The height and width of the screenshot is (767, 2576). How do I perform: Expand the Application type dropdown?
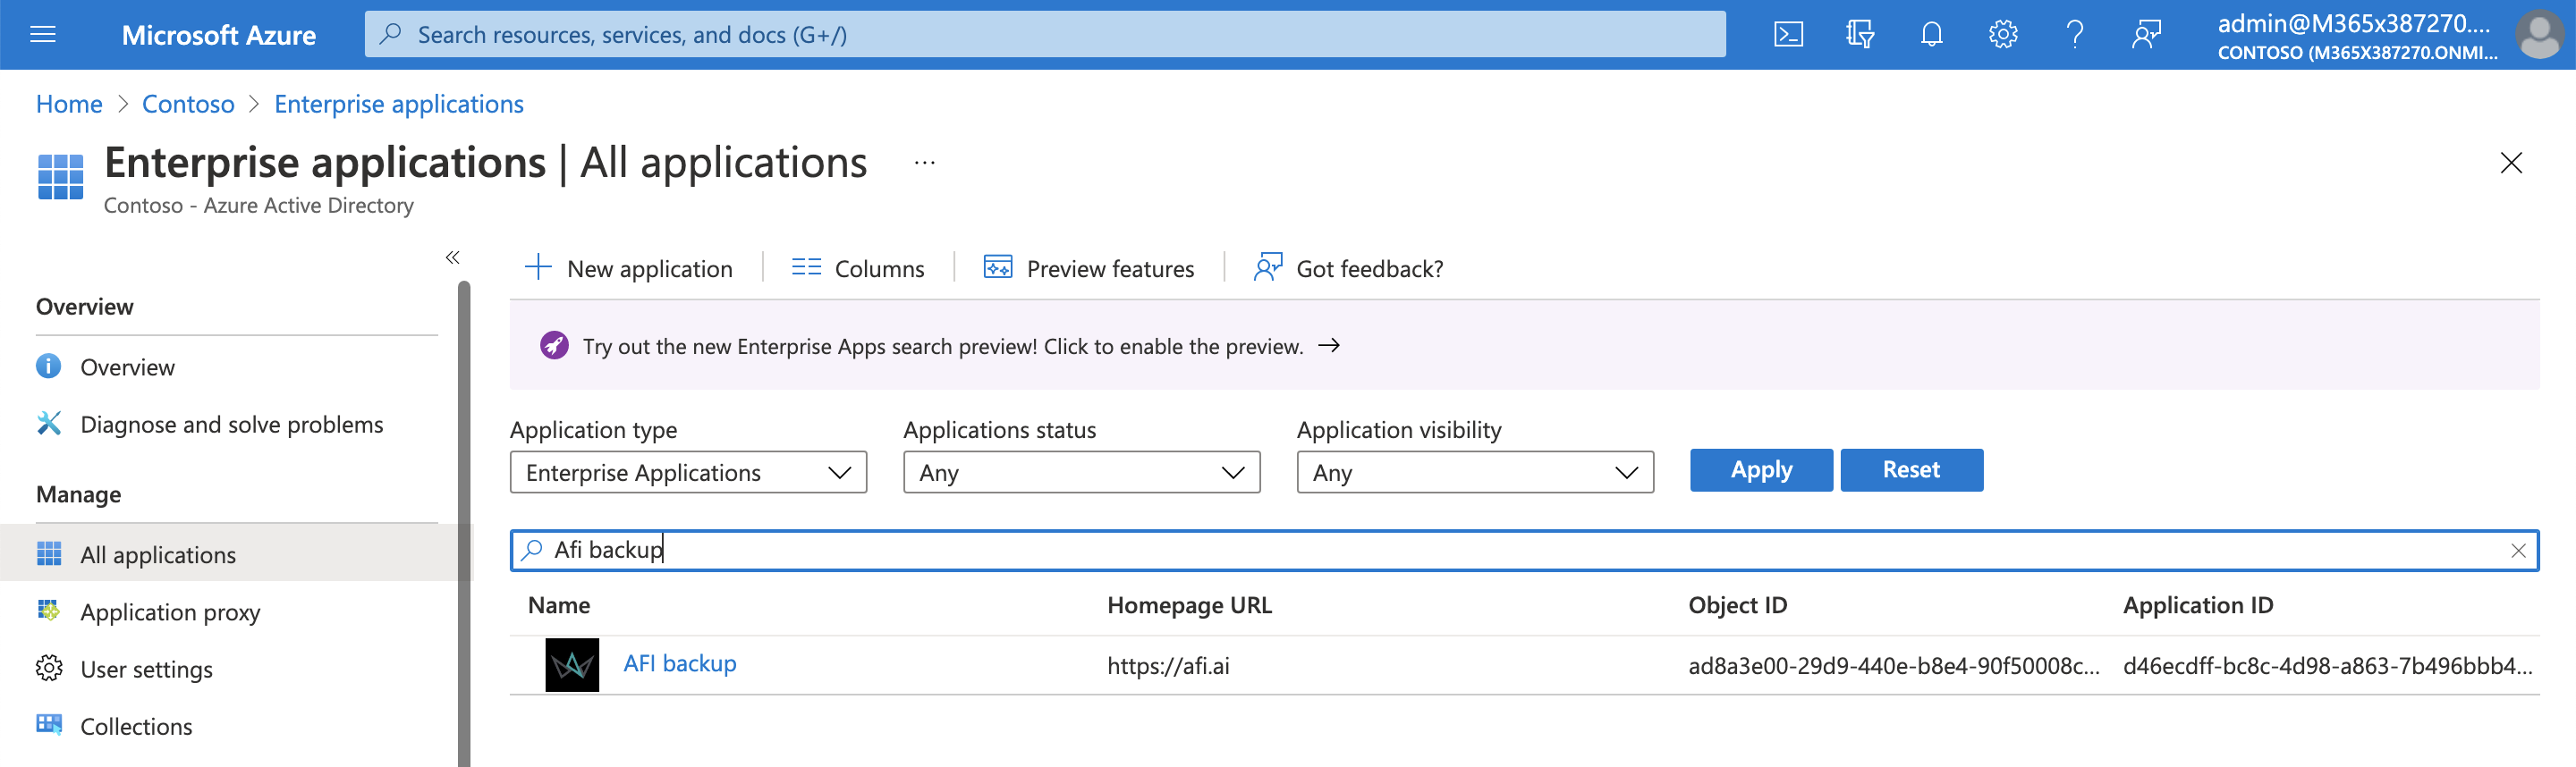(x=688, y=472)
